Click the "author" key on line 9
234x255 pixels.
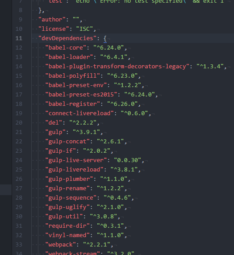52,20
